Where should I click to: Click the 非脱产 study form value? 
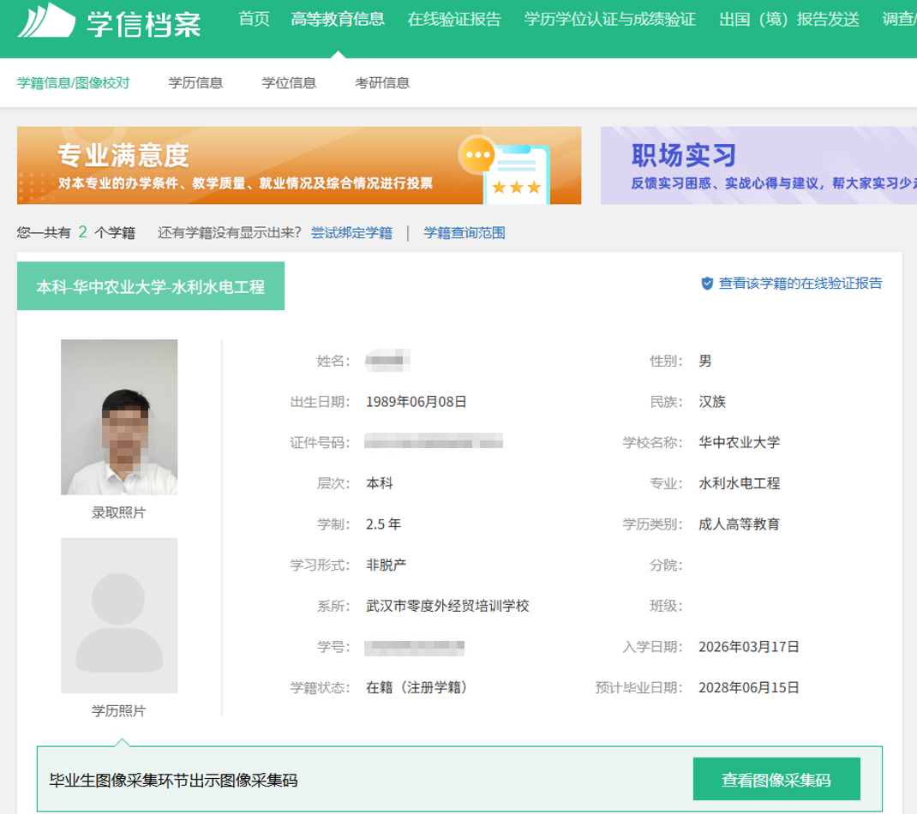386,565
